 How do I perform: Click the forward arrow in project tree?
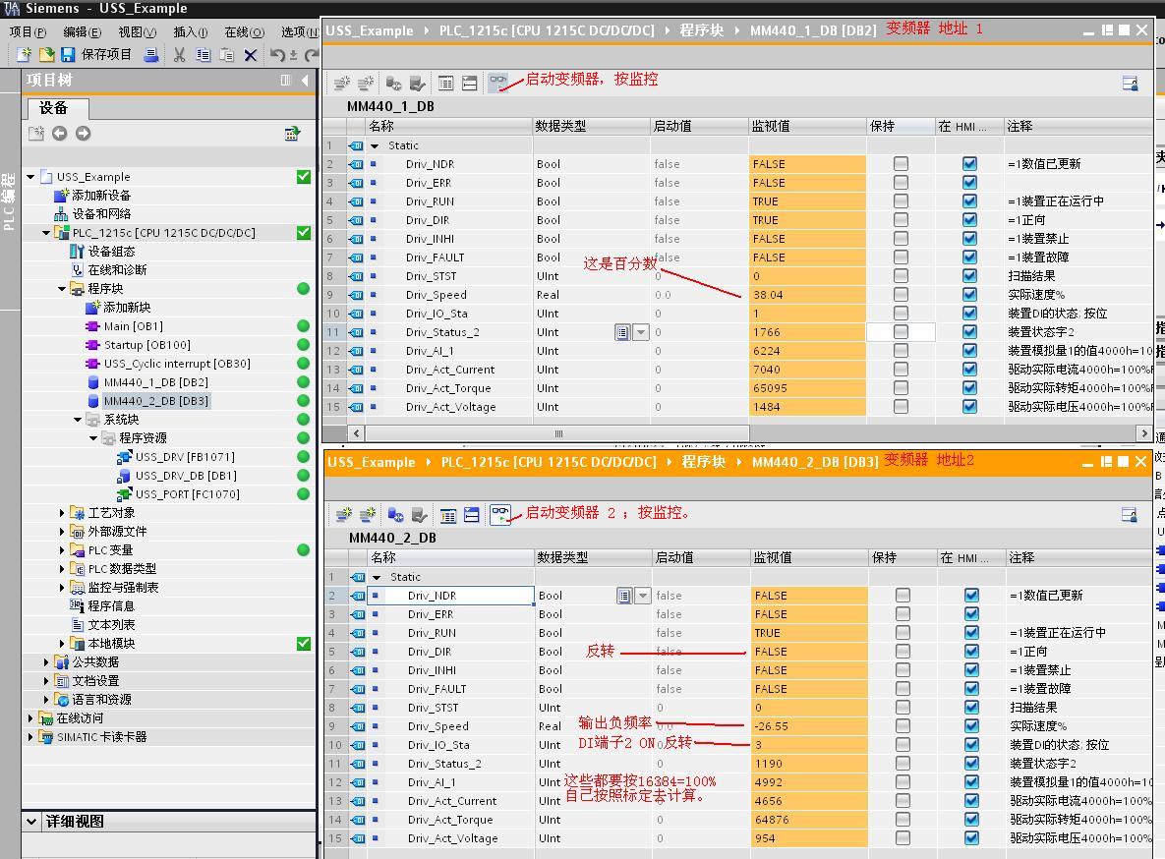pyautogui.click(x=84, y=133)
